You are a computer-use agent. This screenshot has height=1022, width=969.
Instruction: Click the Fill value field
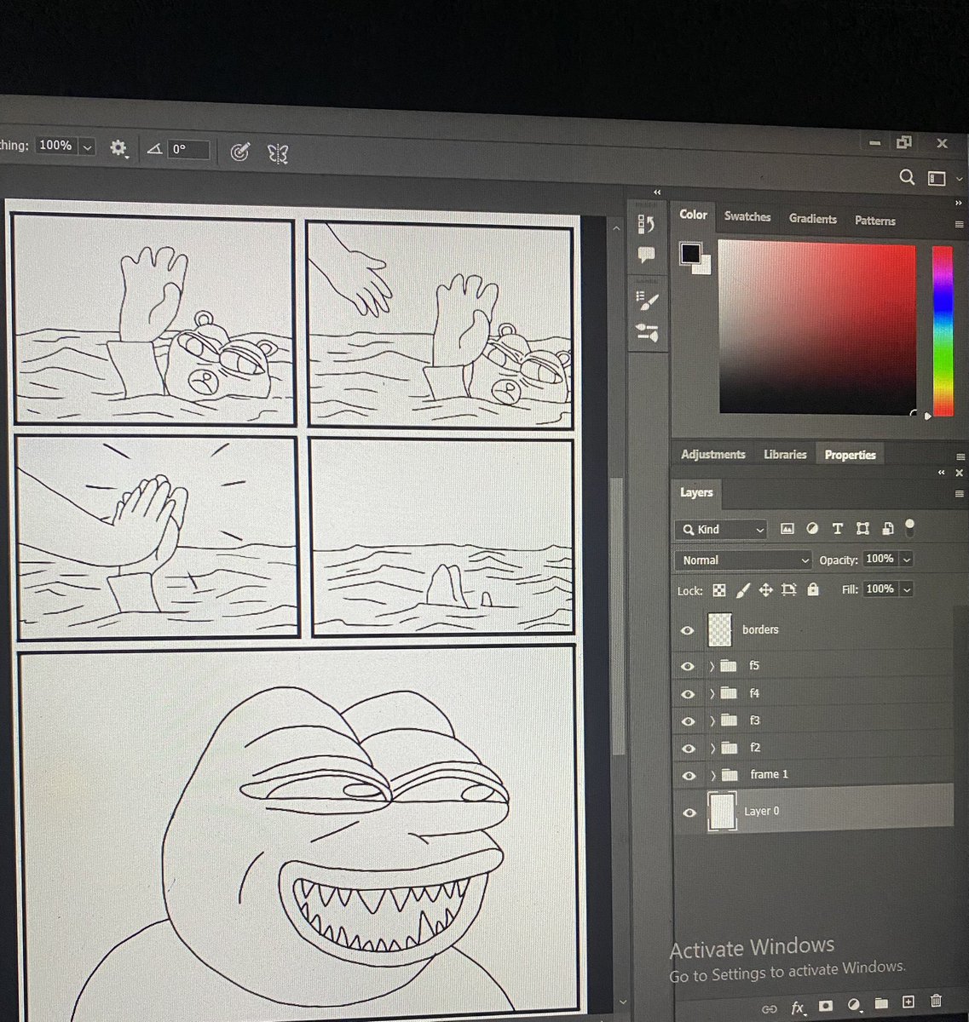tap(880, 589)
